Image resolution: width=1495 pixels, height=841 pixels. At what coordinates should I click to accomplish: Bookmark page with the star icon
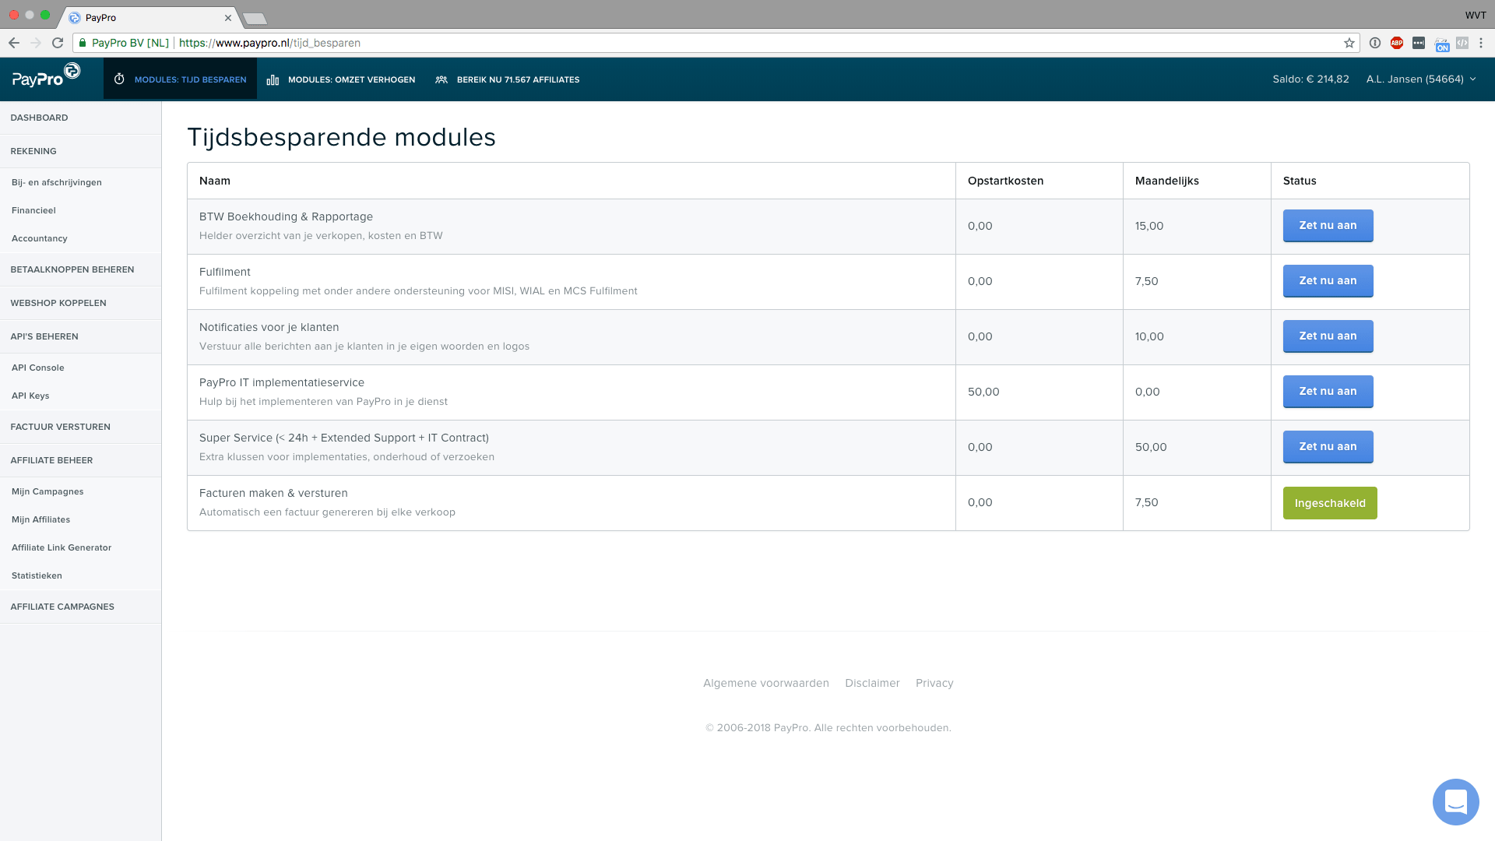pyautogui.click(x=1349, y=43)
